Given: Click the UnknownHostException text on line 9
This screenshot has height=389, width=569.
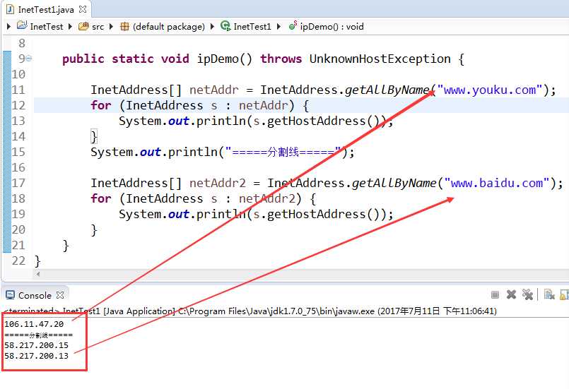Looking at the screenshot, I should [380, 59].
